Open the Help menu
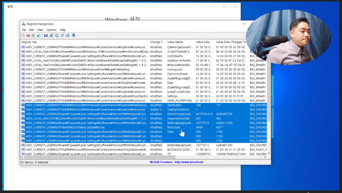Screen dimensions: 342x193 point(63,30)
